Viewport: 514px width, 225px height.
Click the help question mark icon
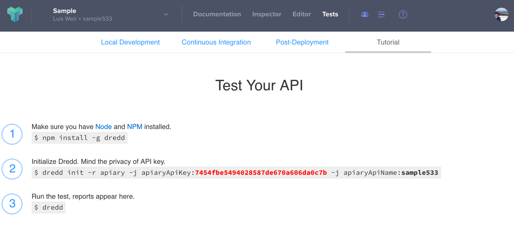click(x=403, y=14)
